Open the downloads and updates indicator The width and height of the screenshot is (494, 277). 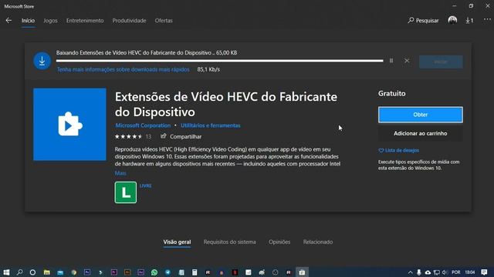(x=469, y=21)
